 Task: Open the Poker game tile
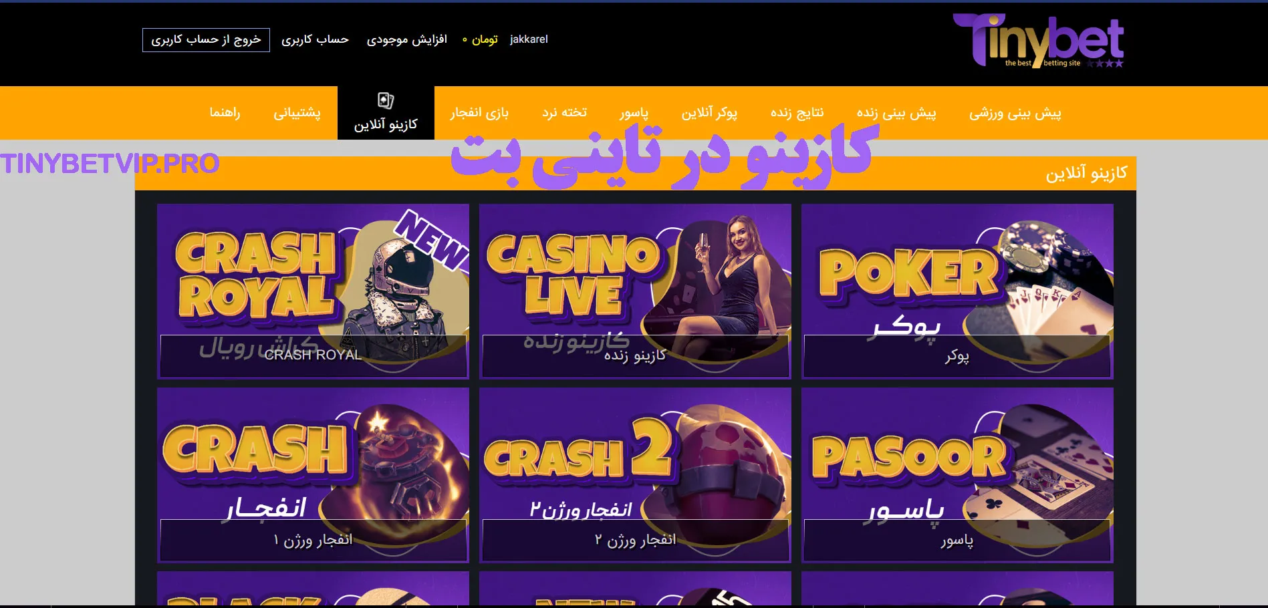[957, 291]
